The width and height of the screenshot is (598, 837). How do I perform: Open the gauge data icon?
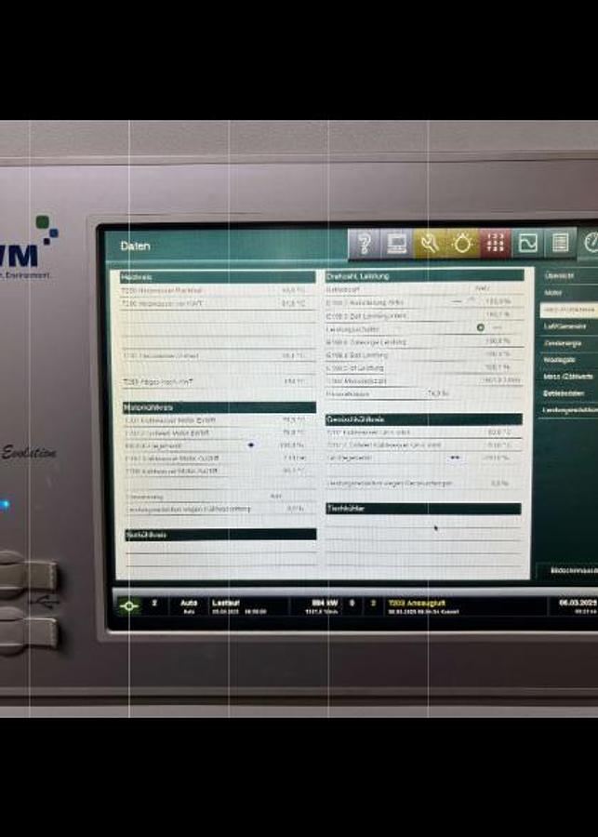point(588,243)
